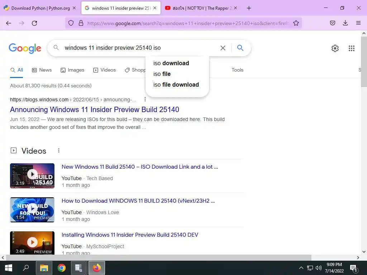Image resolution: width=367 pixels, height=275 pixels.
Task: Open the taskbar app beside Chrome
Action: coord(78,268)
